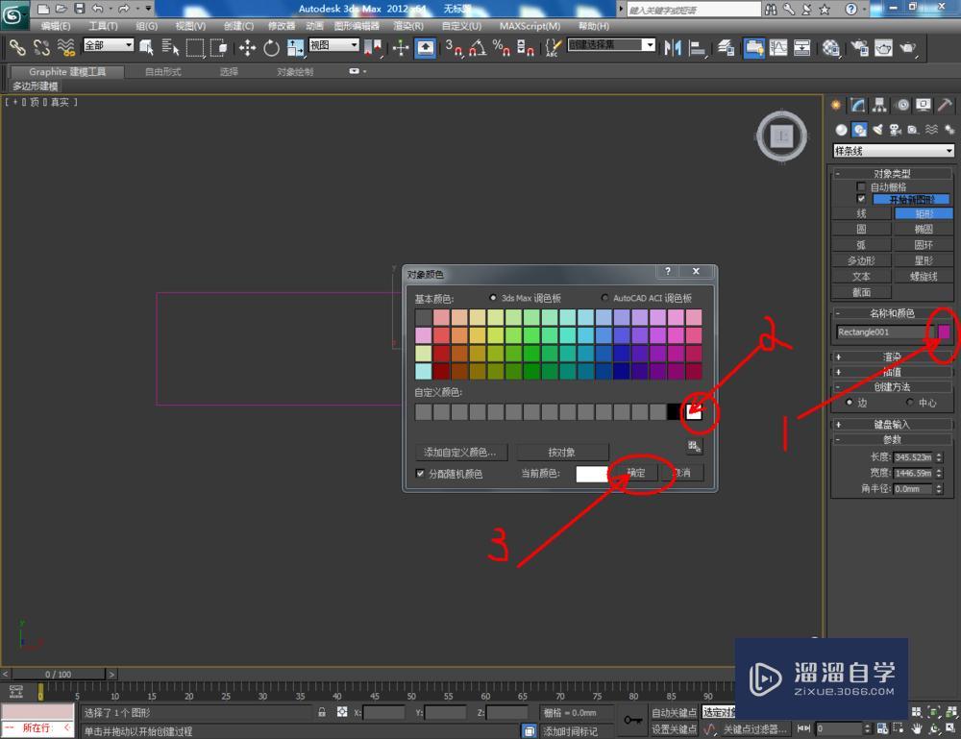Open the 编辑(E) menu

(x=56, y=26)
